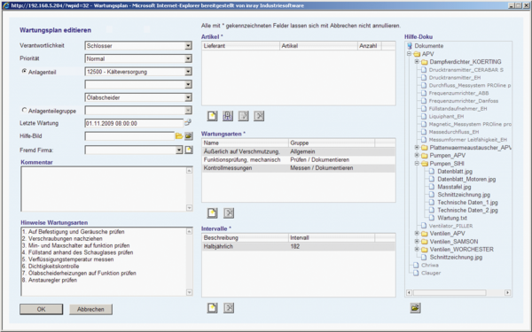Select Äußerlich auf Verschmutzung row

click(299, 151)
